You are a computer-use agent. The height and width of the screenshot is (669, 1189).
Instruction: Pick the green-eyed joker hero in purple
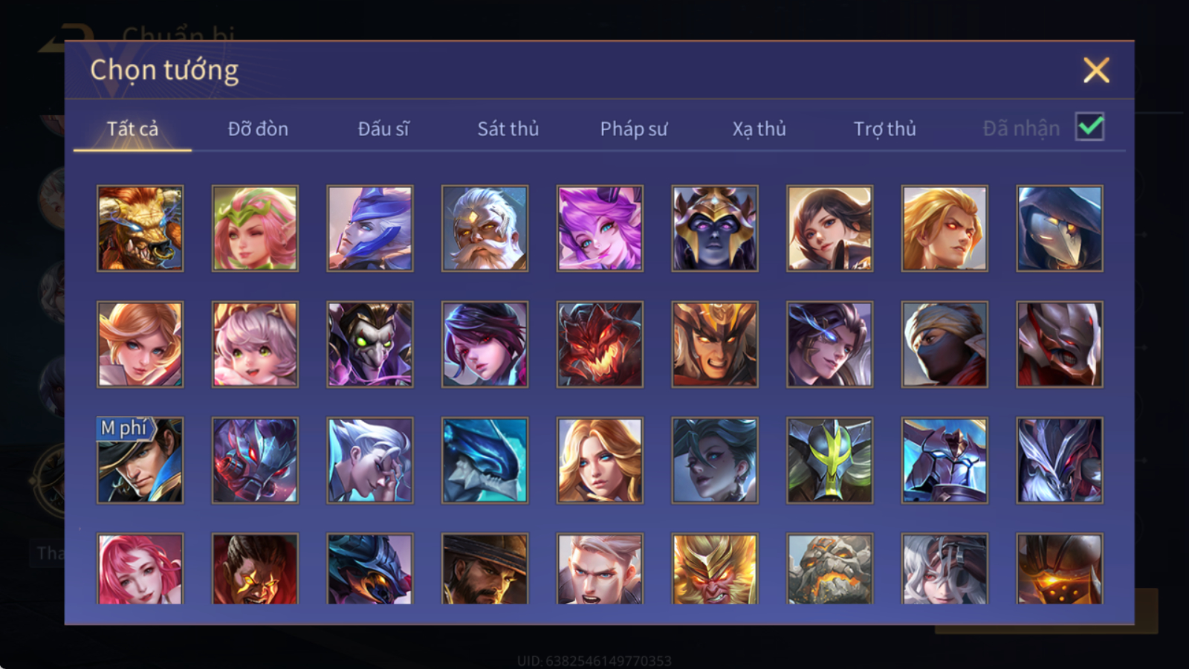(370, 344)
